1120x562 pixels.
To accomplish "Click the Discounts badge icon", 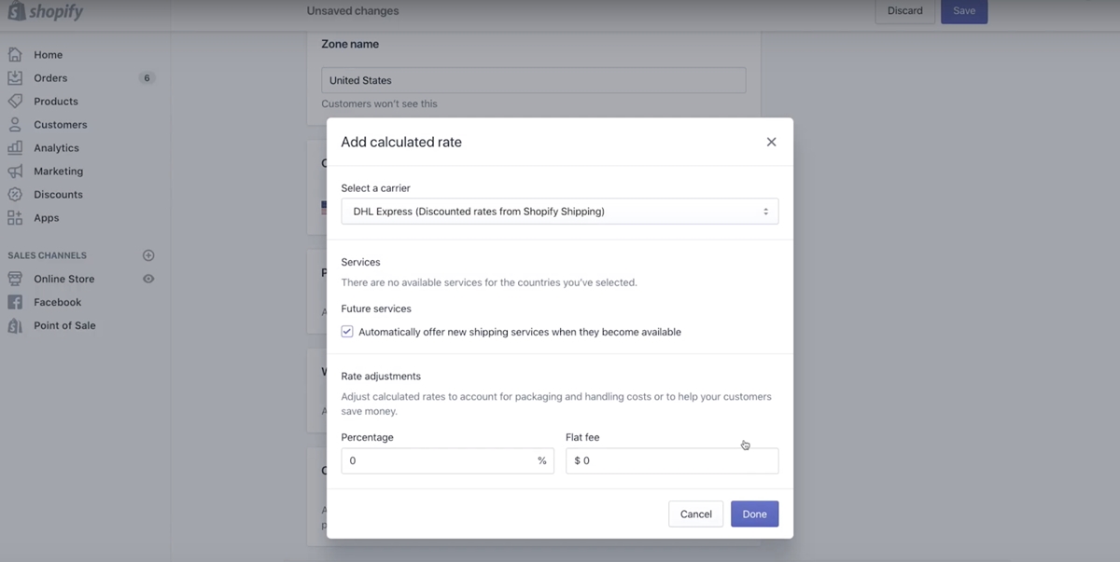I will [15, 195].
